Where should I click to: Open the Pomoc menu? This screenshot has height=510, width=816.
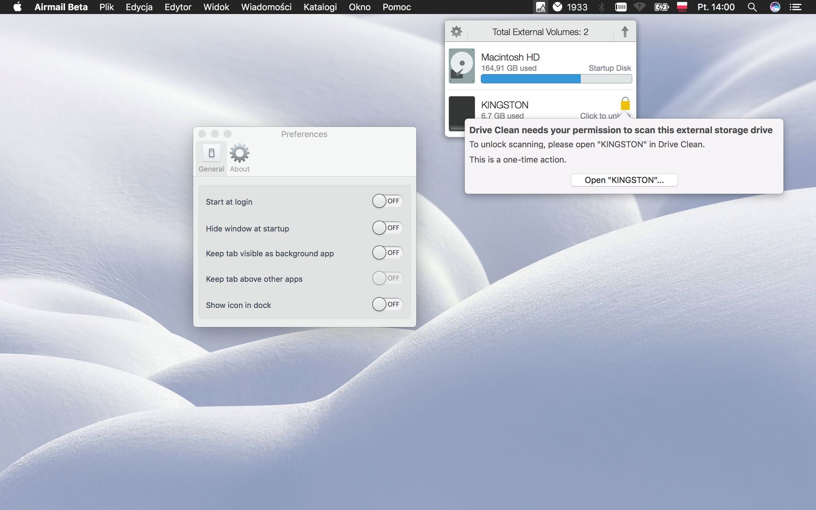tap(397, 7)
